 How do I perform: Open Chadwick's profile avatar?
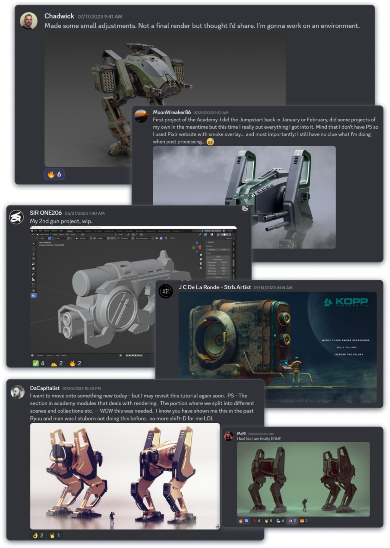(29, 21)
